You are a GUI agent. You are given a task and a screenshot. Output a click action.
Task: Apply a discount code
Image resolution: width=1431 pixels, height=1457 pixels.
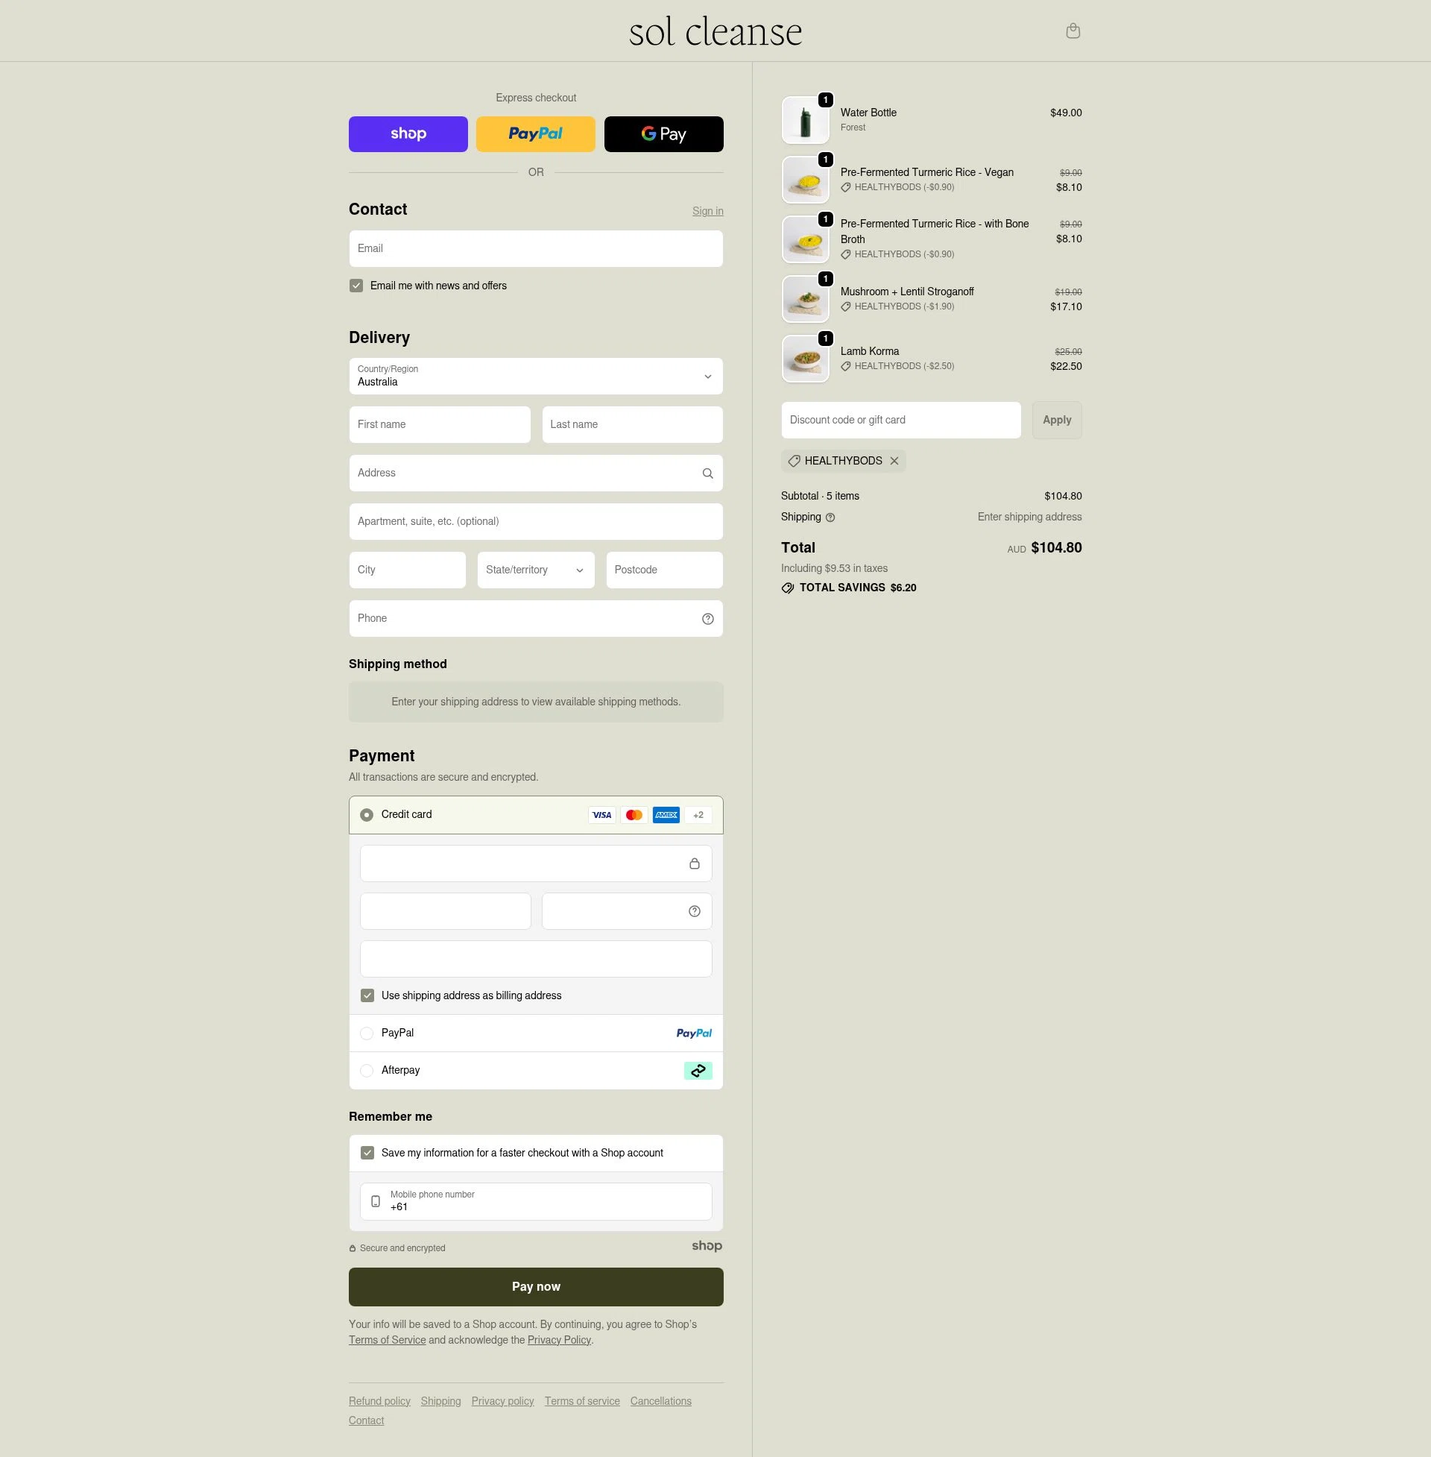point(1057,420)
